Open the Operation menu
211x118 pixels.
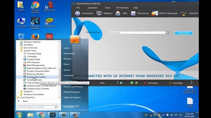[92, 8]
